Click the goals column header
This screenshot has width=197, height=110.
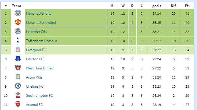(x=157, y=6)
